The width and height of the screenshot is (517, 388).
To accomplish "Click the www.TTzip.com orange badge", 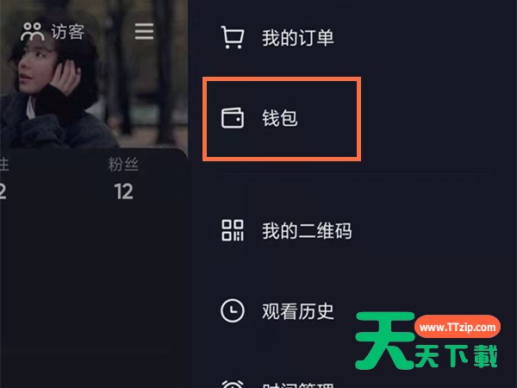I will [458, 327].
